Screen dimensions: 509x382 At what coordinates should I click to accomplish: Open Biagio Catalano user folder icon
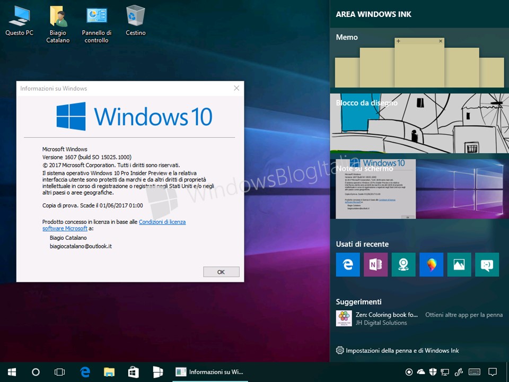pyautogui.click(x=58, y=24)
